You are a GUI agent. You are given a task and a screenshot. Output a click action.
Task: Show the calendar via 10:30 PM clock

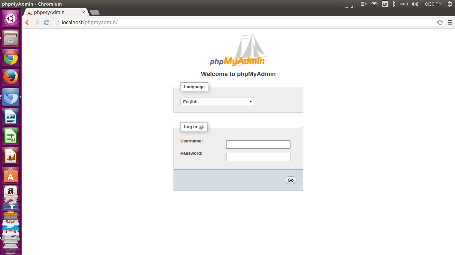(432, 4)
